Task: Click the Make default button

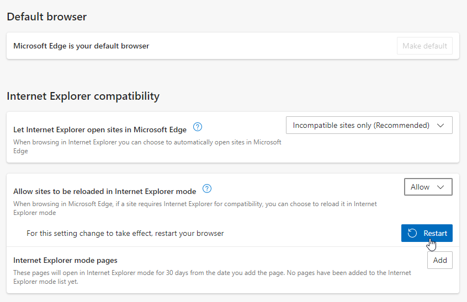Action: tap(424, 46)
